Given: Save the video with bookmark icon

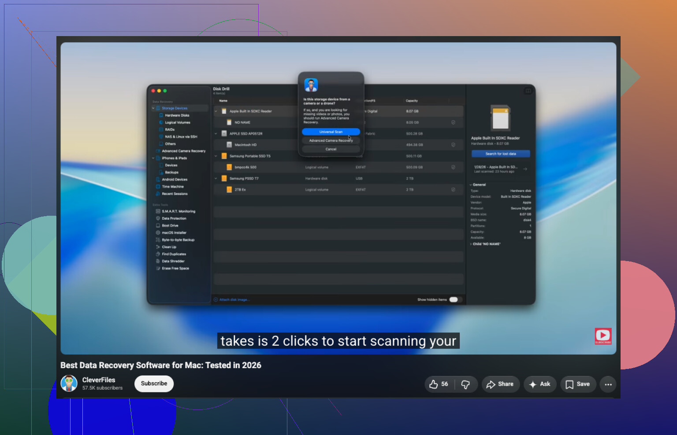Looking at the screenshot, I should coord(578,384).
